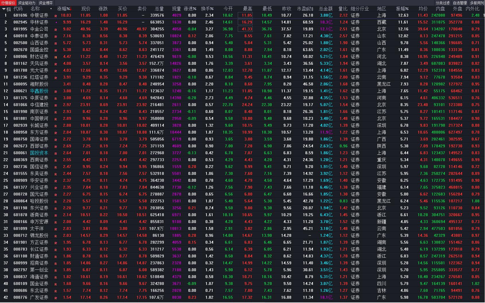Sort by 市盈(动) column header

click(305, 9)
